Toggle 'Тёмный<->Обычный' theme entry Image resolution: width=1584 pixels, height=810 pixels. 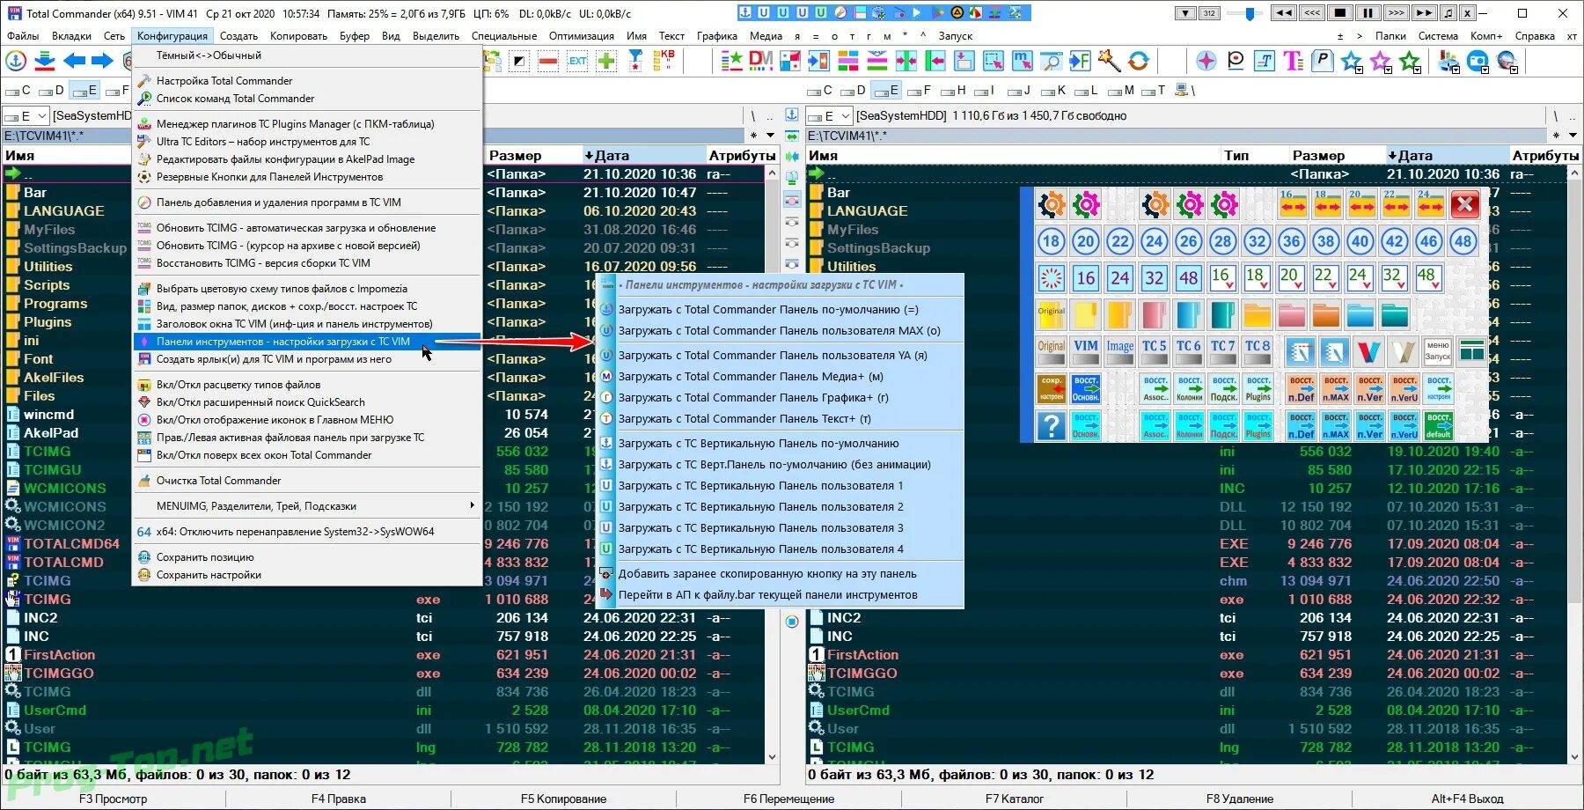tap(307, 55)
